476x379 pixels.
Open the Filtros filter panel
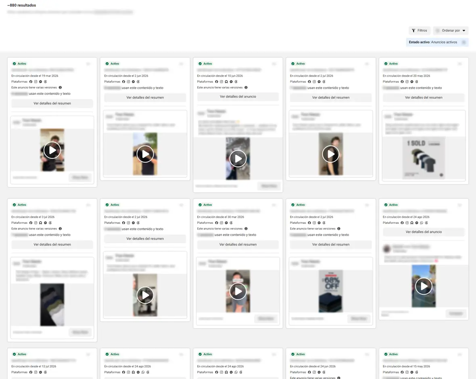click(419, 31)
